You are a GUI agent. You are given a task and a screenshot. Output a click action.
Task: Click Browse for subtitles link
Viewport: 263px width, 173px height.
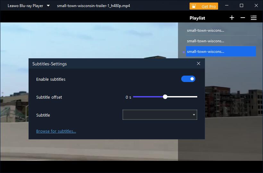pyautogui.click(x=56, y=131)
